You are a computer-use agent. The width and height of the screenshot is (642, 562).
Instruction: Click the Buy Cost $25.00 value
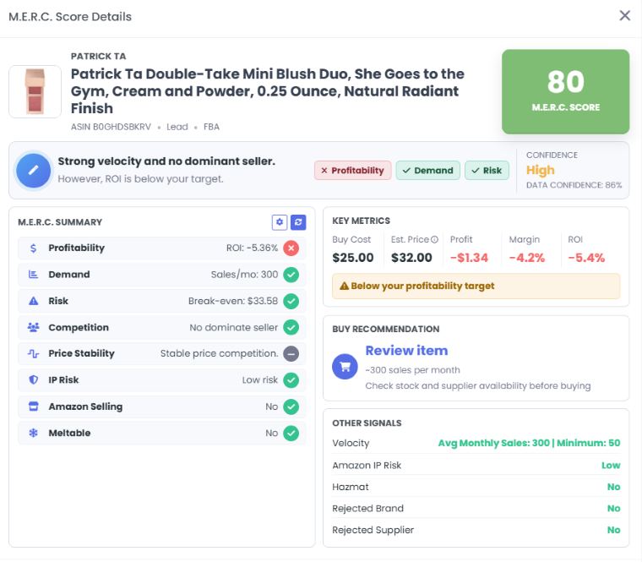pos(352,258)
